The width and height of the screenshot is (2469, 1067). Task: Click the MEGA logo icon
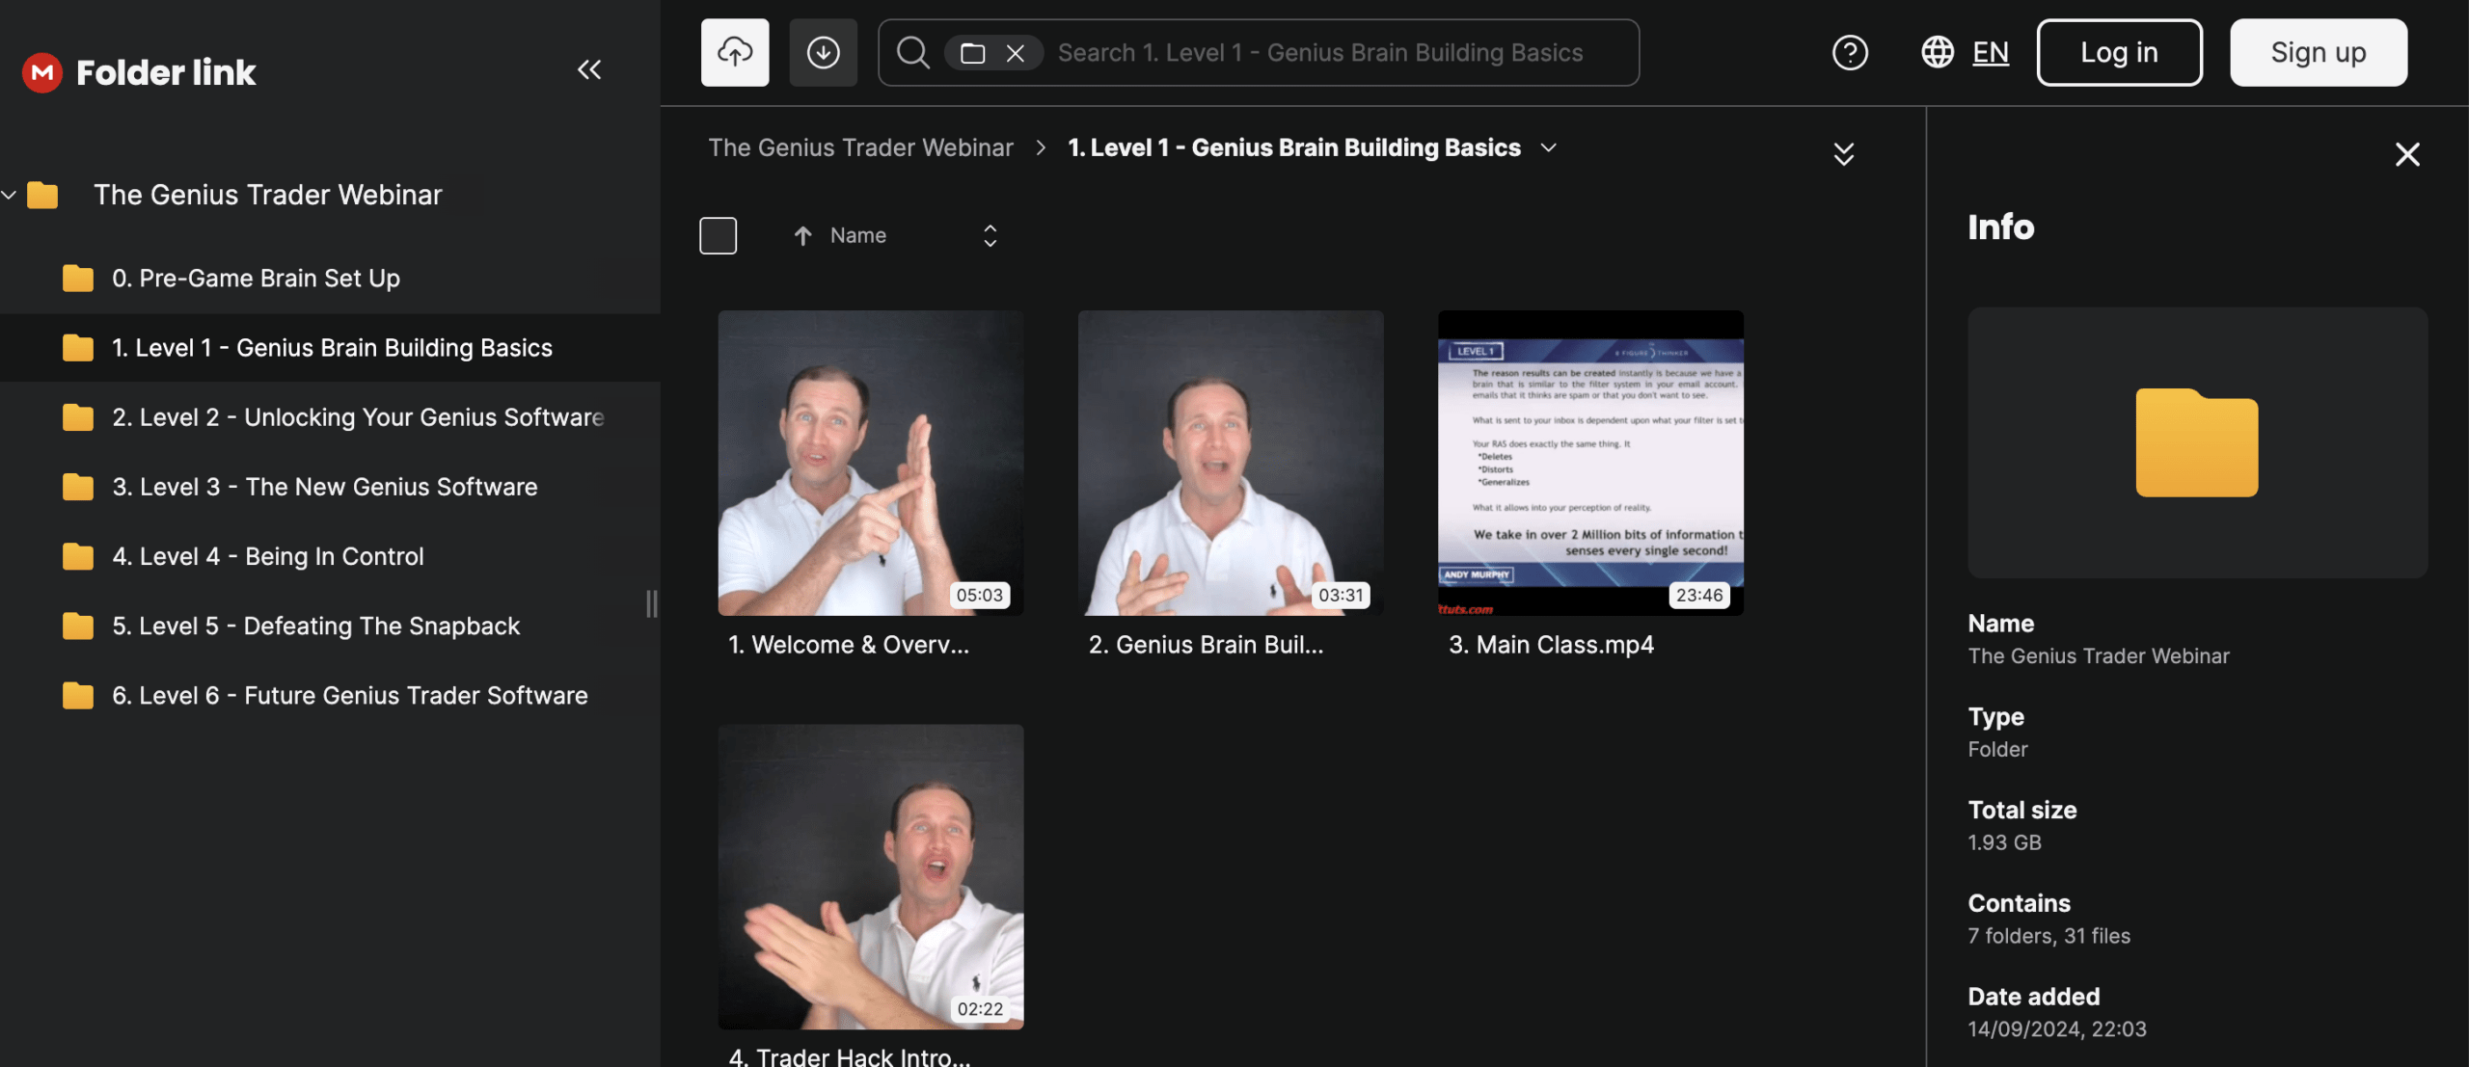click(42, 72)
